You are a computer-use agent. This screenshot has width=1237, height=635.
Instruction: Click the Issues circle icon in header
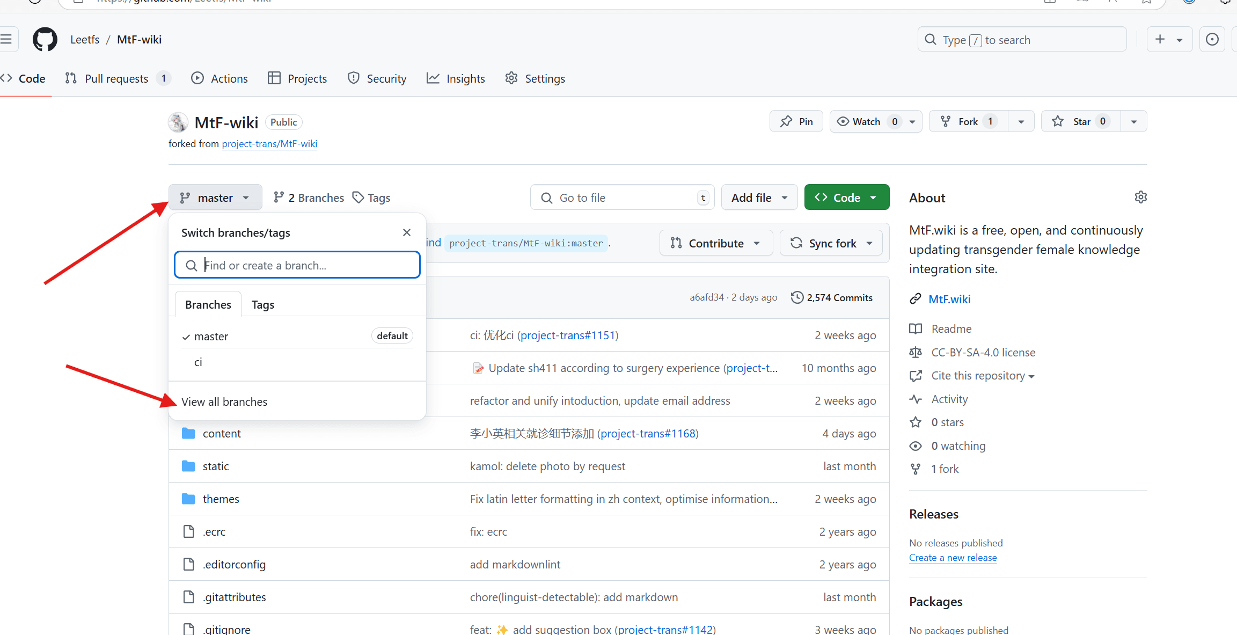(1212, 40)
